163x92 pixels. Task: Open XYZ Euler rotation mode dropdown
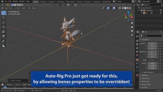point(152,60)
